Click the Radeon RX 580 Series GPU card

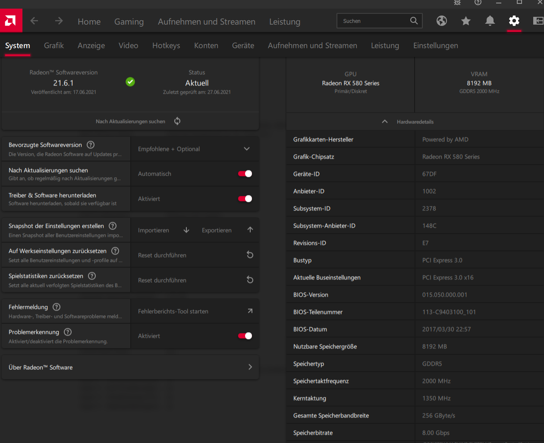[x=350, y=83]
